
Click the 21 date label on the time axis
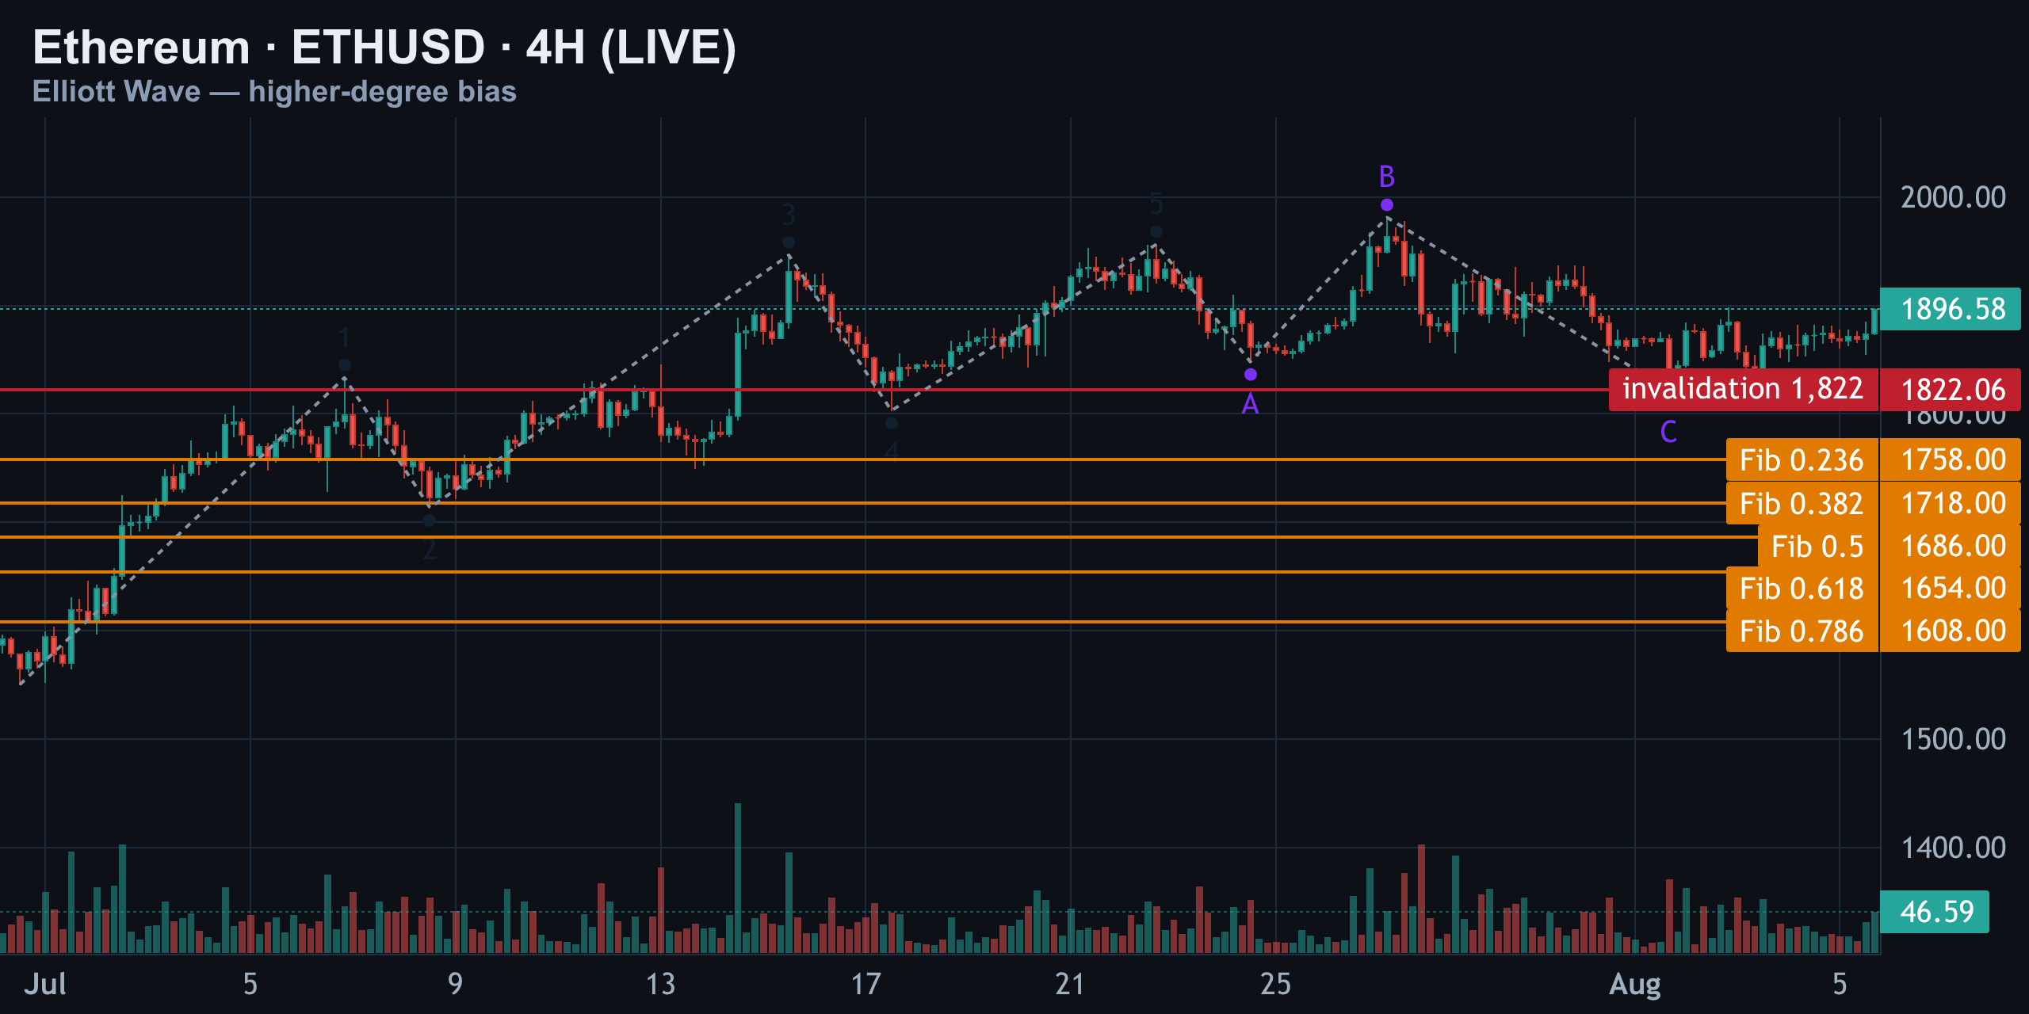(1070, 984)
